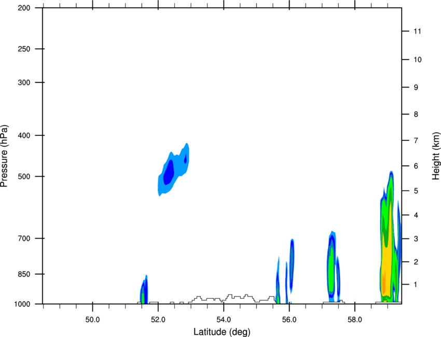The height and width of the screenshot is (337, 441).
Task: Click the 56.0 latitude tick label
Action: [290, 320]
